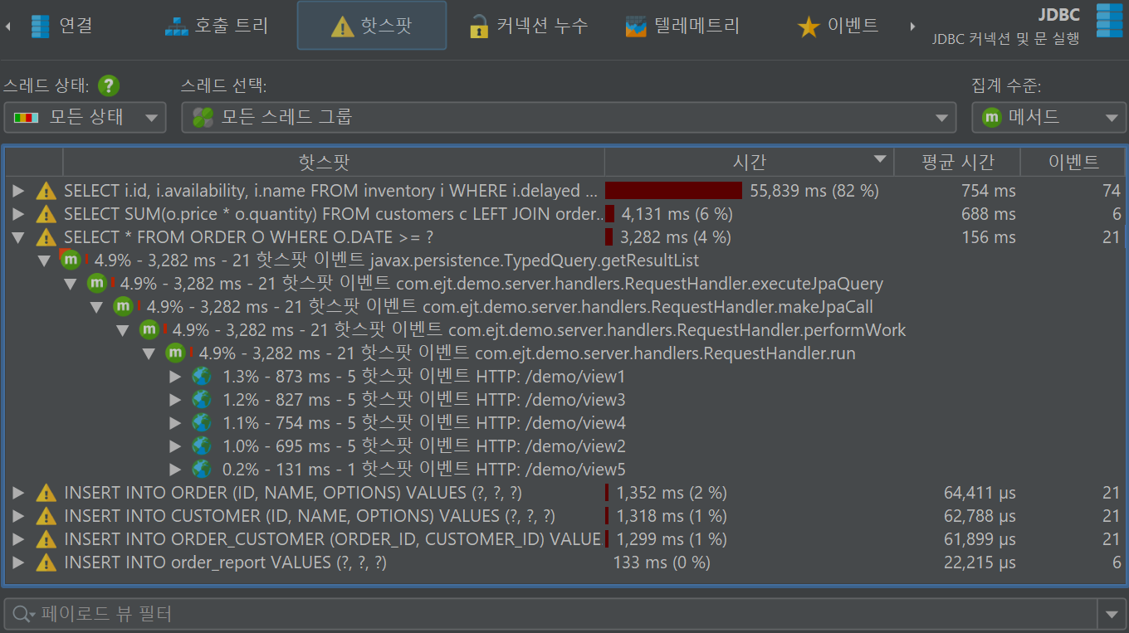Click the JDBC database icon at top right
The image size is (1129, 633).
[x=1109, y=20]
